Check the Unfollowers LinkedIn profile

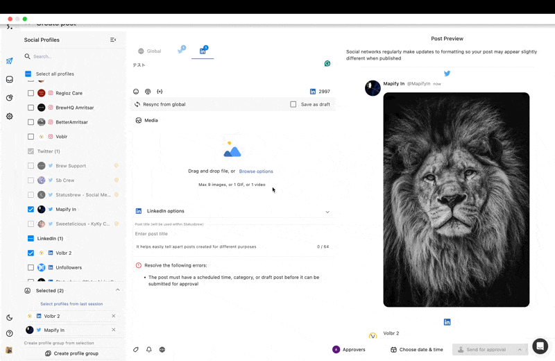coord(31,267)
